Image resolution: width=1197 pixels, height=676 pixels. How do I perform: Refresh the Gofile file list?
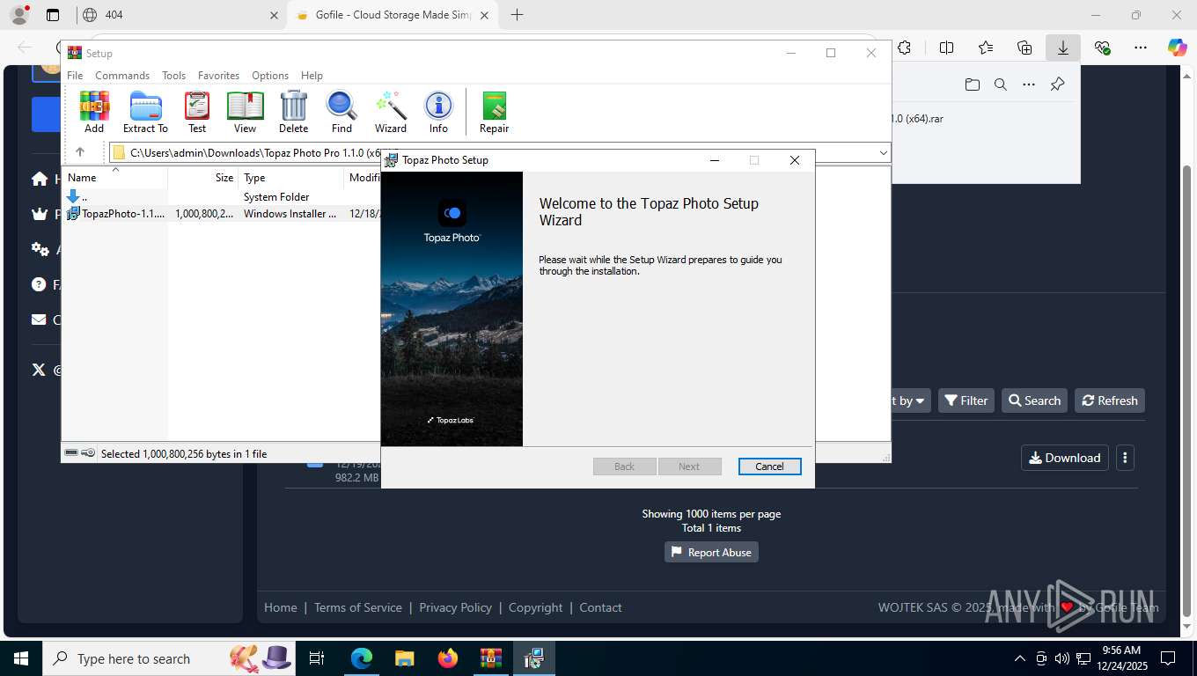pyautogui.click(x=1110, y=400)
